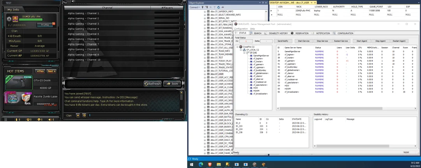The image size is (421, 168).
Task: Click the Start Service button
Action: point(304,41)
